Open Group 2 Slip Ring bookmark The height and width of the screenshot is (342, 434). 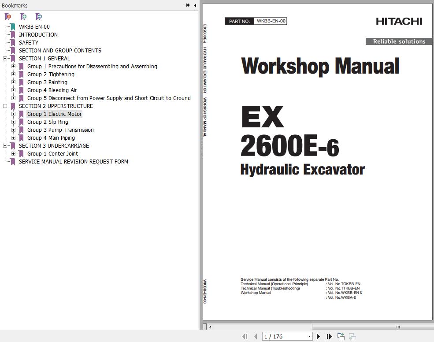tap(48, 122)
